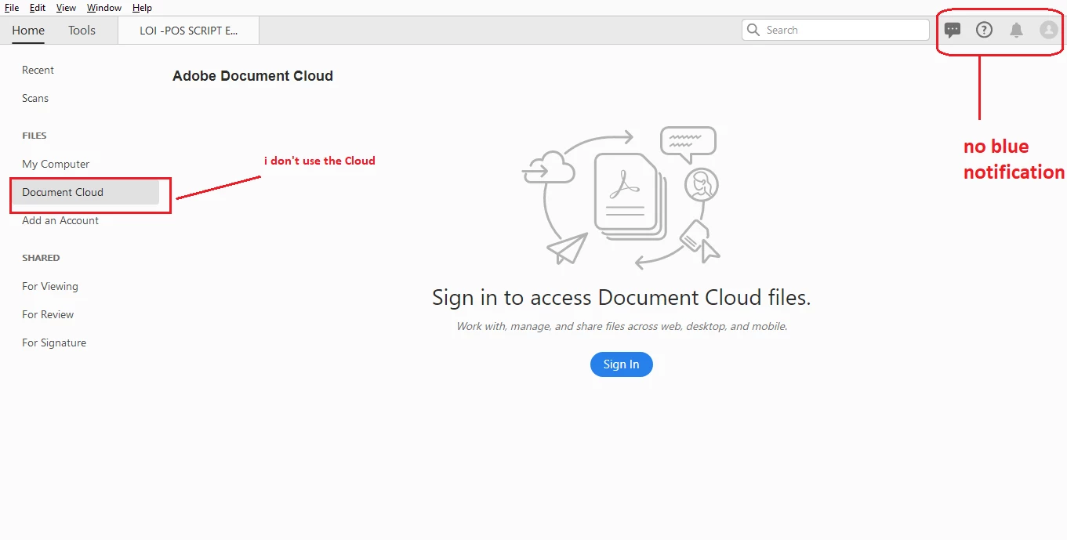This screenshot has height=540, width=1067.
Task: Click the Sign in to access Document Cloud text
Action: coord(621,298)
